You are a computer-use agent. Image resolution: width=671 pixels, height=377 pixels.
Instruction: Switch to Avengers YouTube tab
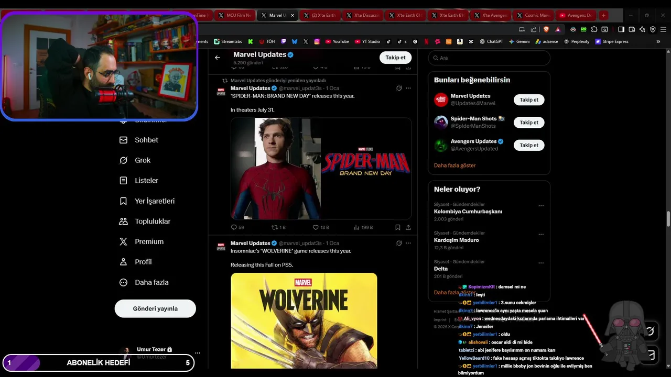tap(575, 15)
